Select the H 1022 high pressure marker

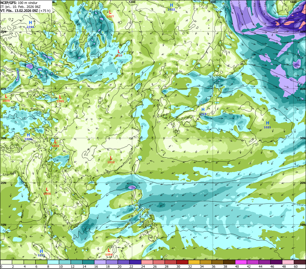click(x=171, y=7)
